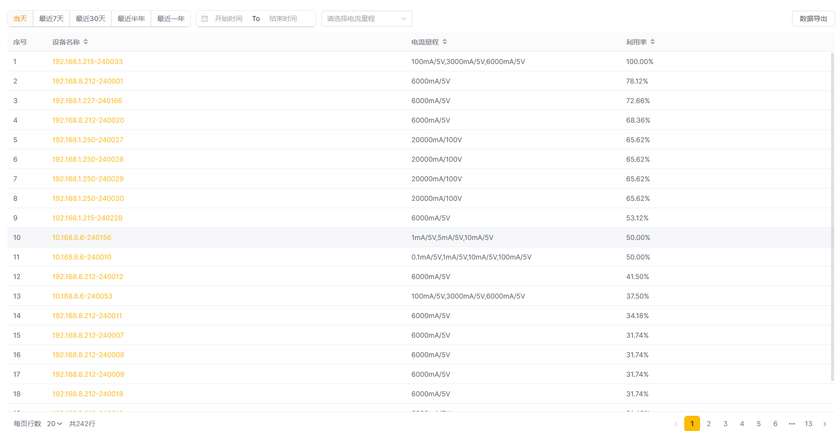836x431 pixels.
Task: Open device 192.168.1.250-240028
Action: (88, 159)
